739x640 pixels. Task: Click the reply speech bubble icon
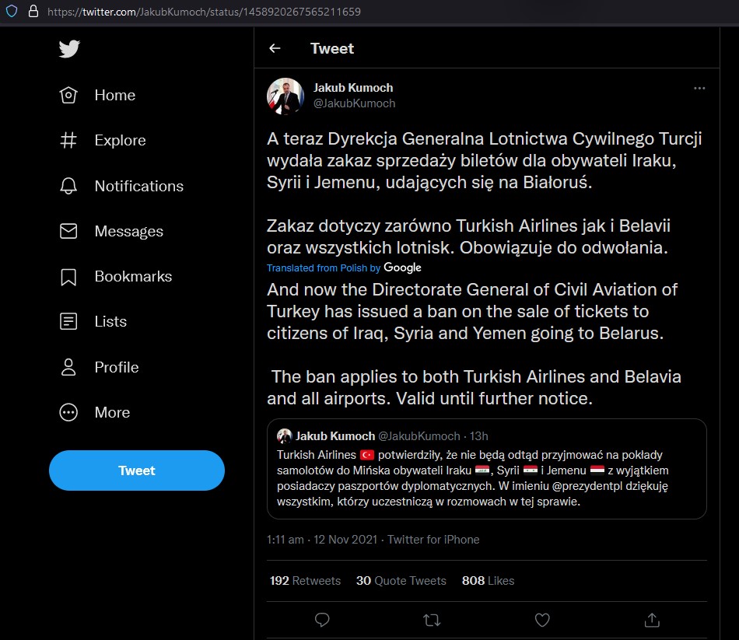[x=322, y=620]
